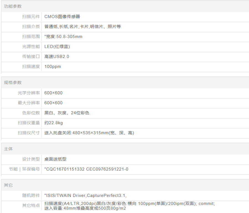Select the CQC16701151332 certification number text
This screenshot has height=213, width=249.
coord(65,169)
